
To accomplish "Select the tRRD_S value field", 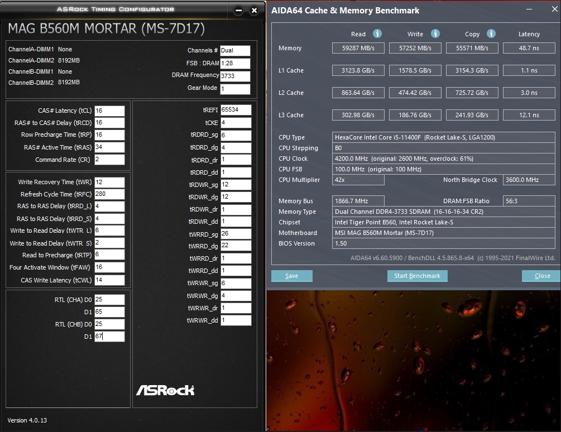I will click(109, 218).
